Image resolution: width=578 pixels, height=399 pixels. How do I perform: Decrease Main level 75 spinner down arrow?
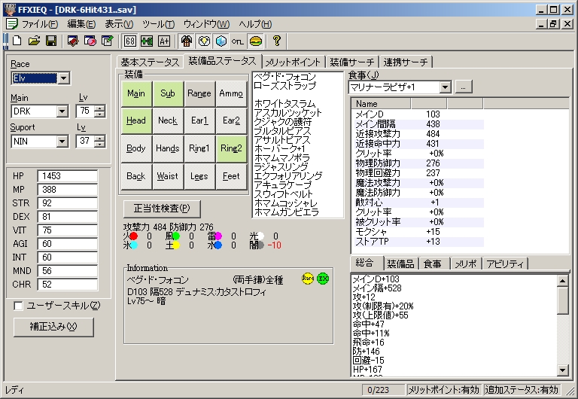click(99, 114)
